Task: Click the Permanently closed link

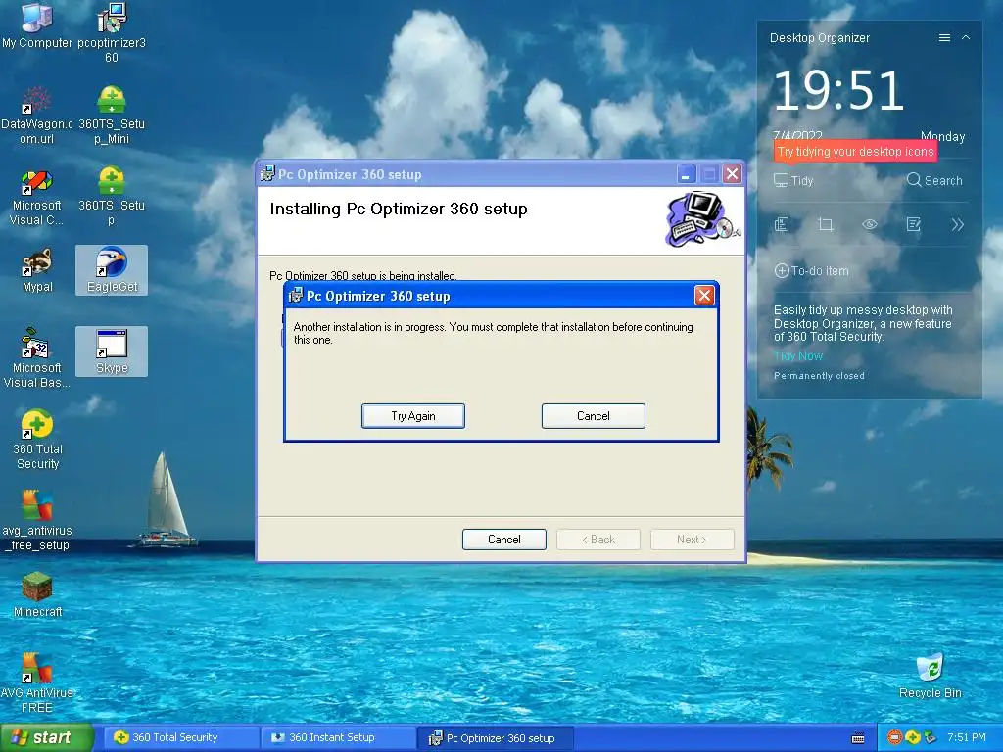Action: (819, 376)
